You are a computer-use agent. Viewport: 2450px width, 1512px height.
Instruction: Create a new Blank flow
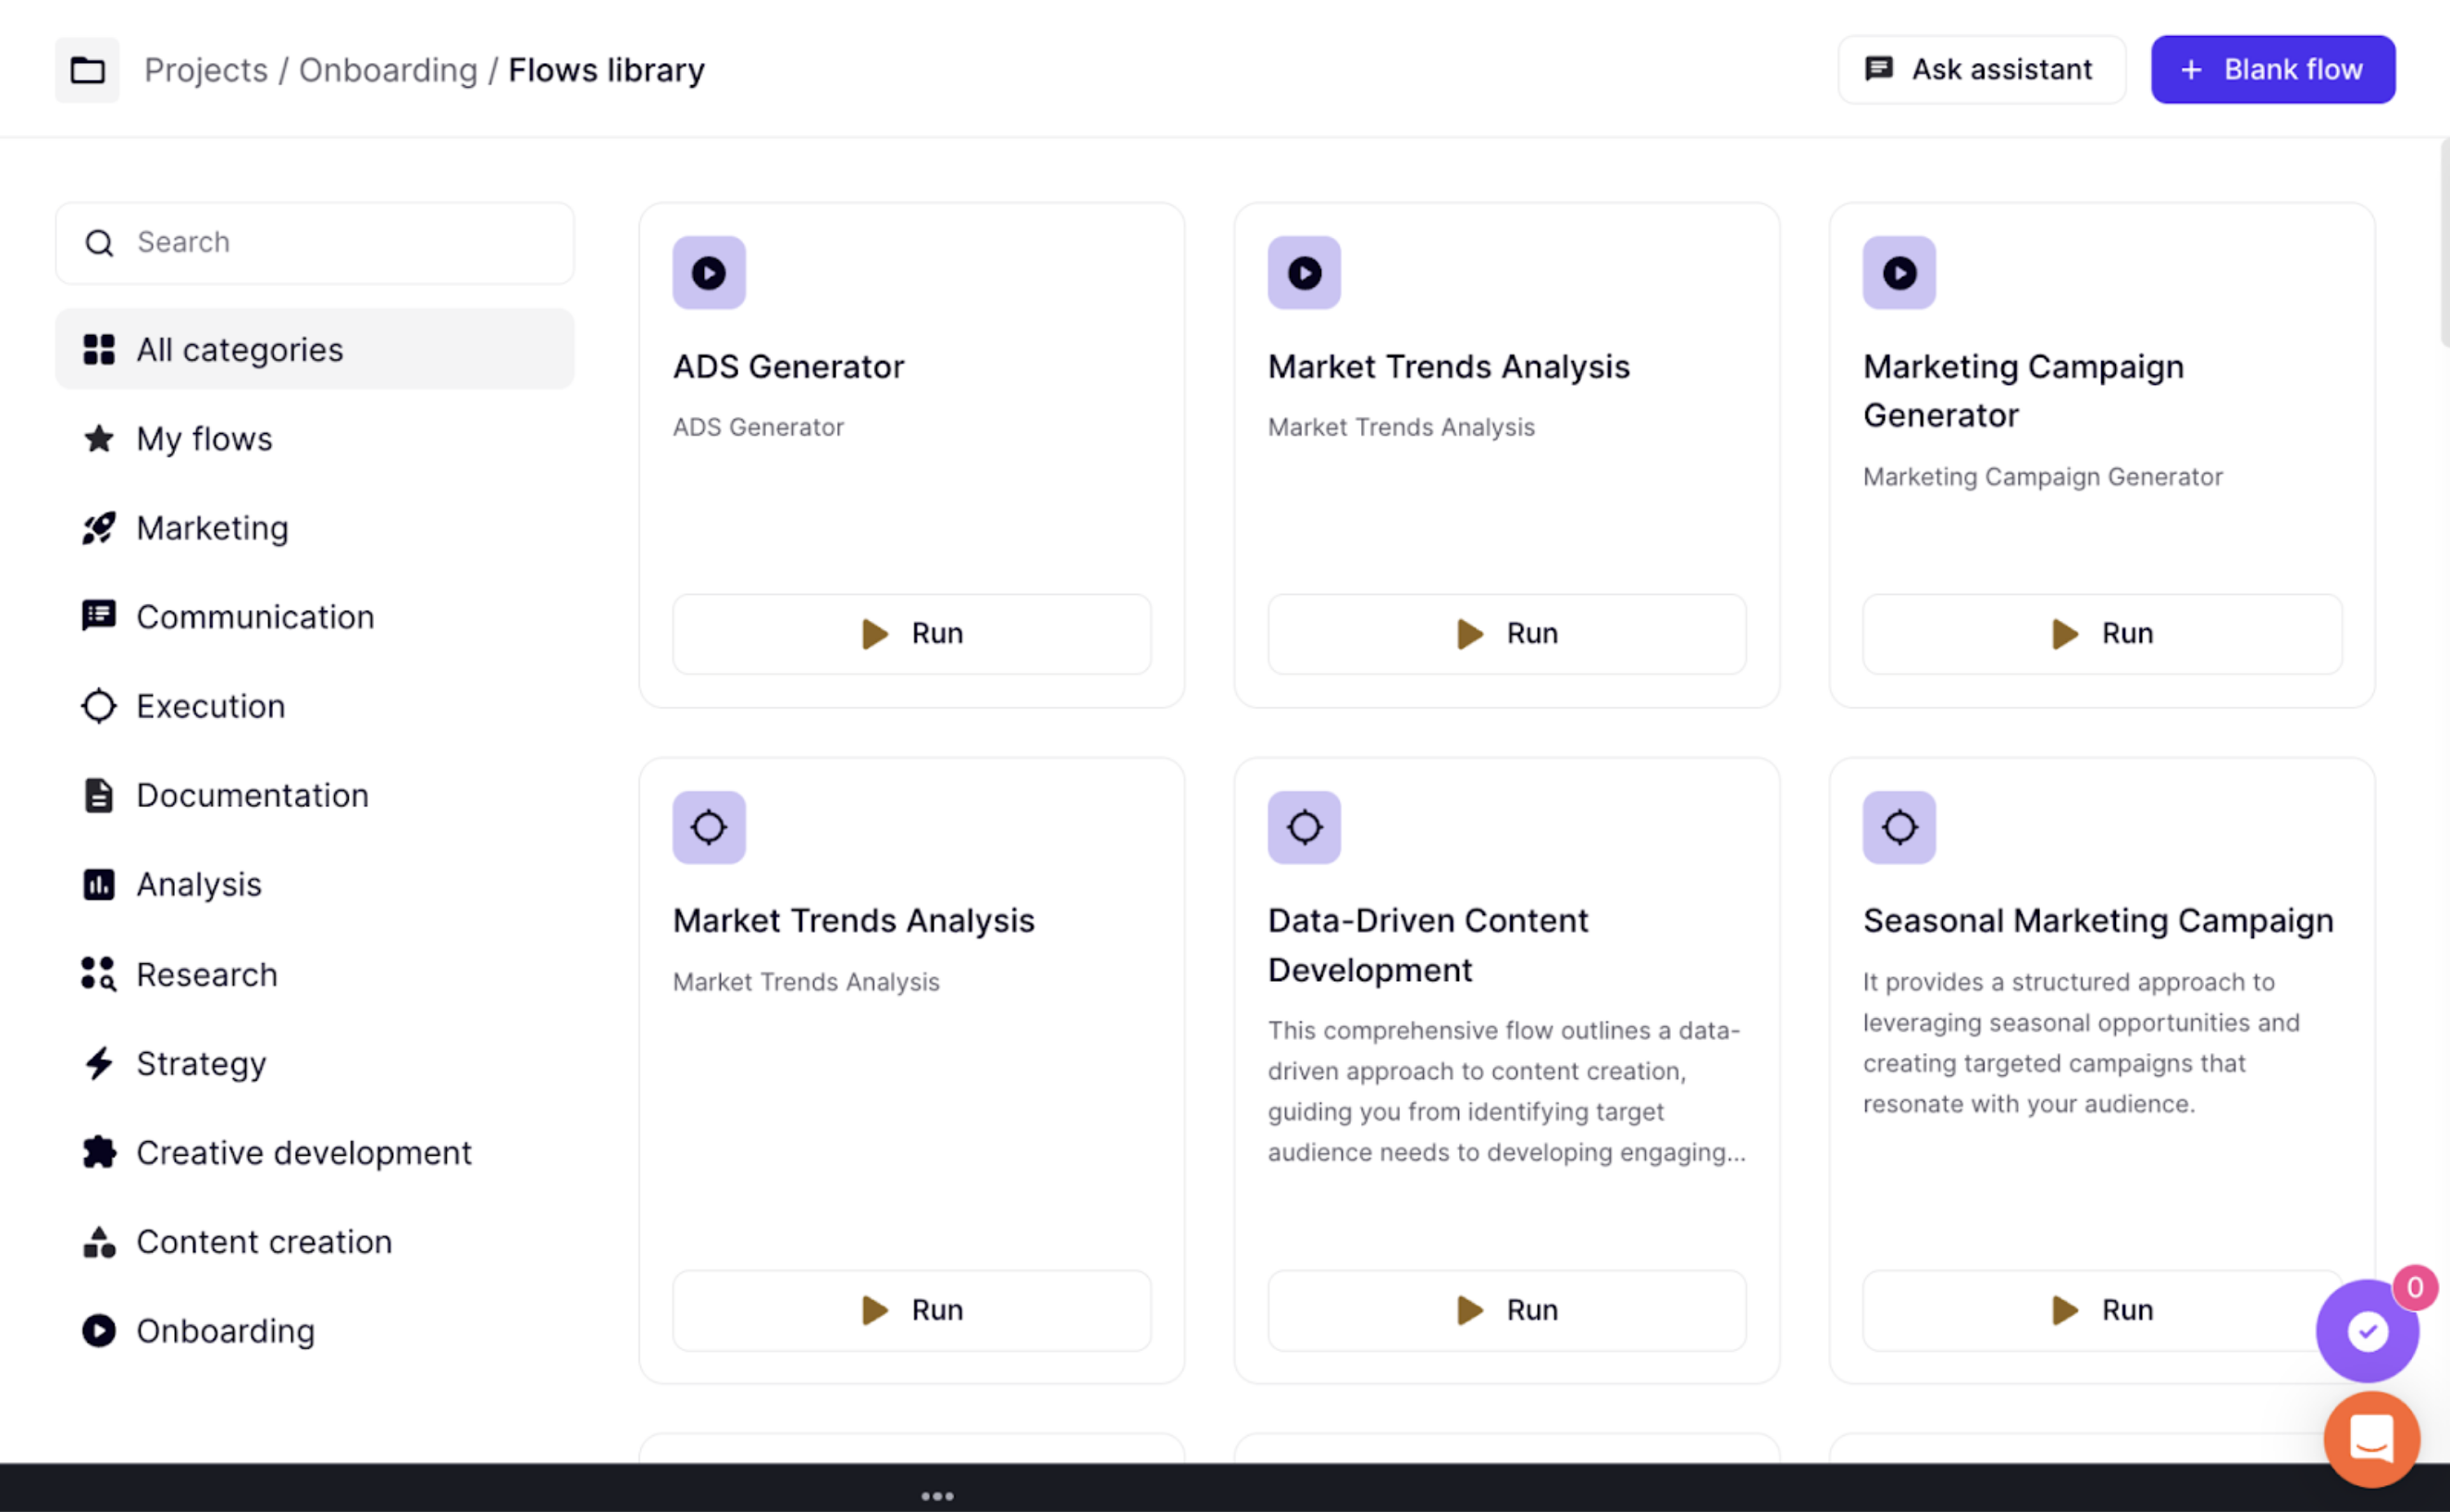2272,70
